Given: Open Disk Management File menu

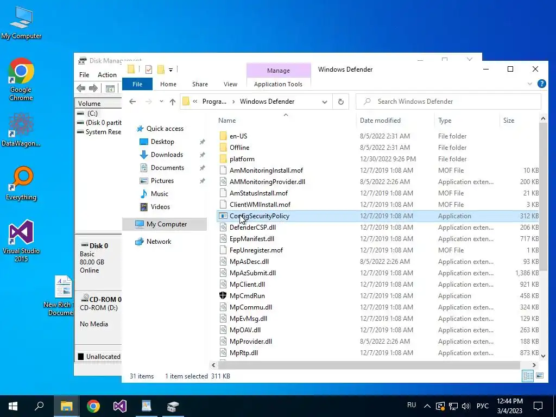Looking at the screenshot, I should click(x=84, y=75).
